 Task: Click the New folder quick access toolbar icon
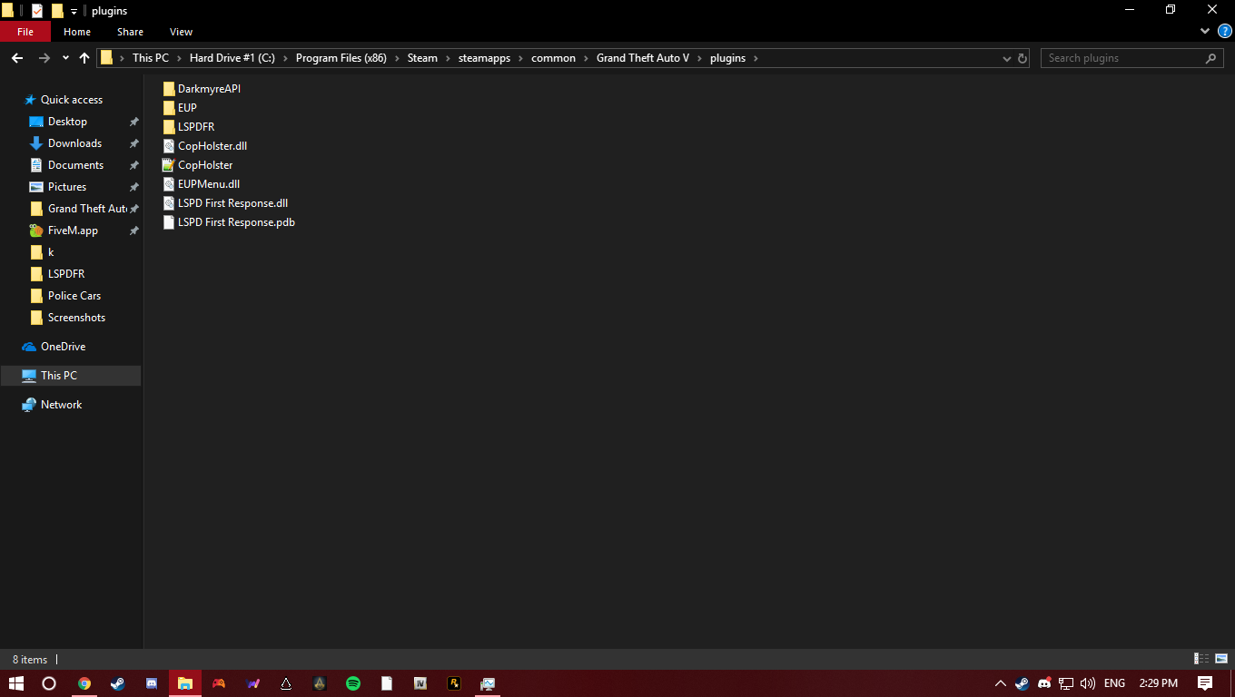pyautogui.click(x=57, y=11)
